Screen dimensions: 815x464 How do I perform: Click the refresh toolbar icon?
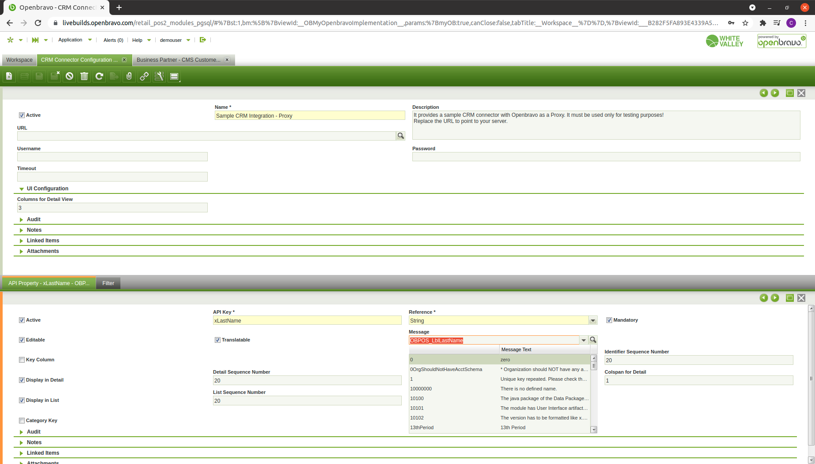click(x=99, y=76)
